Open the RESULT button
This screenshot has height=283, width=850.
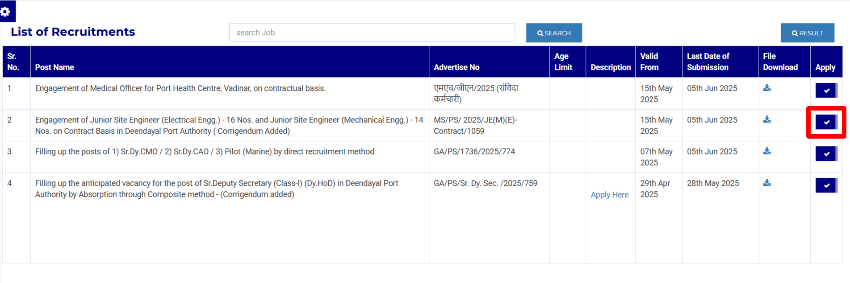(x=807, y=33)
